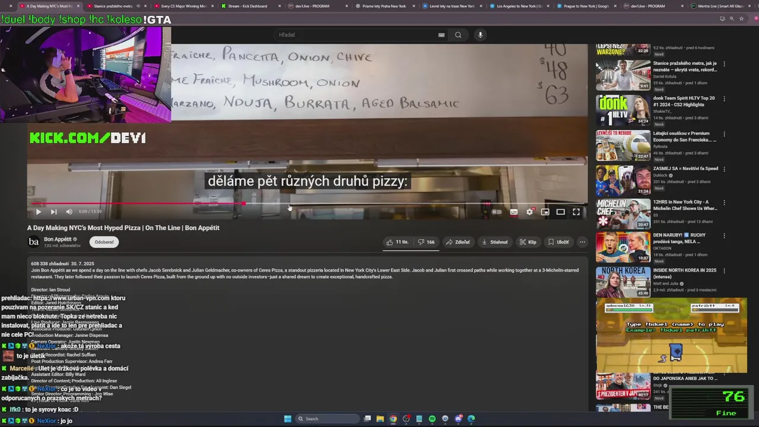The width and height of the screenshot is (759, 427).
Task: Open the Bon Appétit channel name link
Action: pyautogui.click(x=57, y=239)
